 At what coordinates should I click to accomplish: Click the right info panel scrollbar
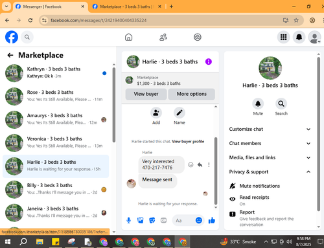319,134
